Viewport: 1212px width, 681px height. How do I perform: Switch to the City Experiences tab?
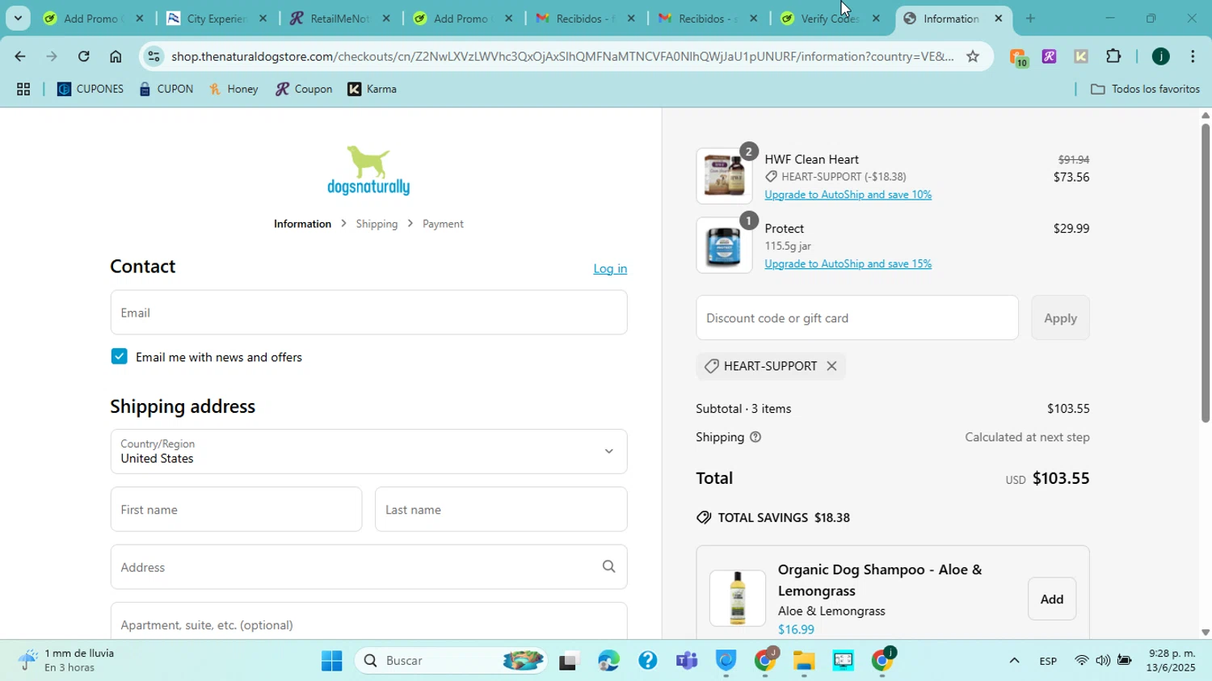[x=216, y=18]
